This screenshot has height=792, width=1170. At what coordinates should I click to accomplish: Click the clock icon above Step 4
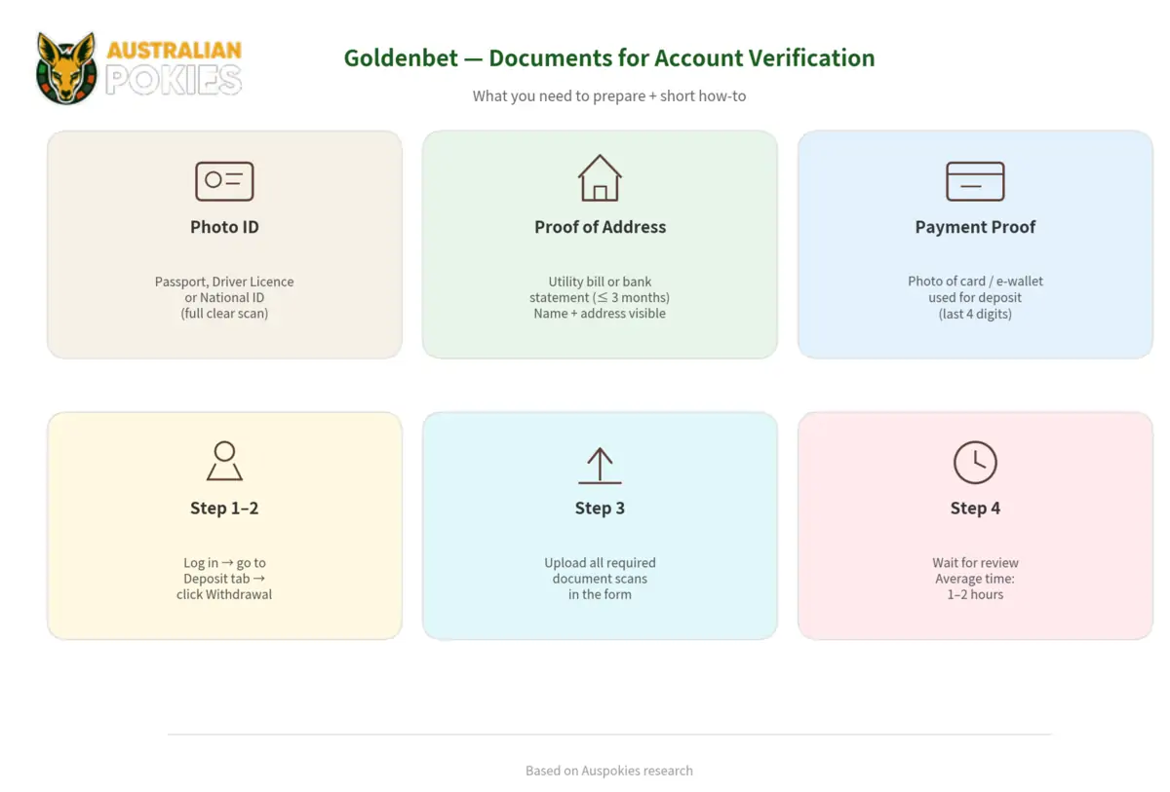(x=975, y=463)
